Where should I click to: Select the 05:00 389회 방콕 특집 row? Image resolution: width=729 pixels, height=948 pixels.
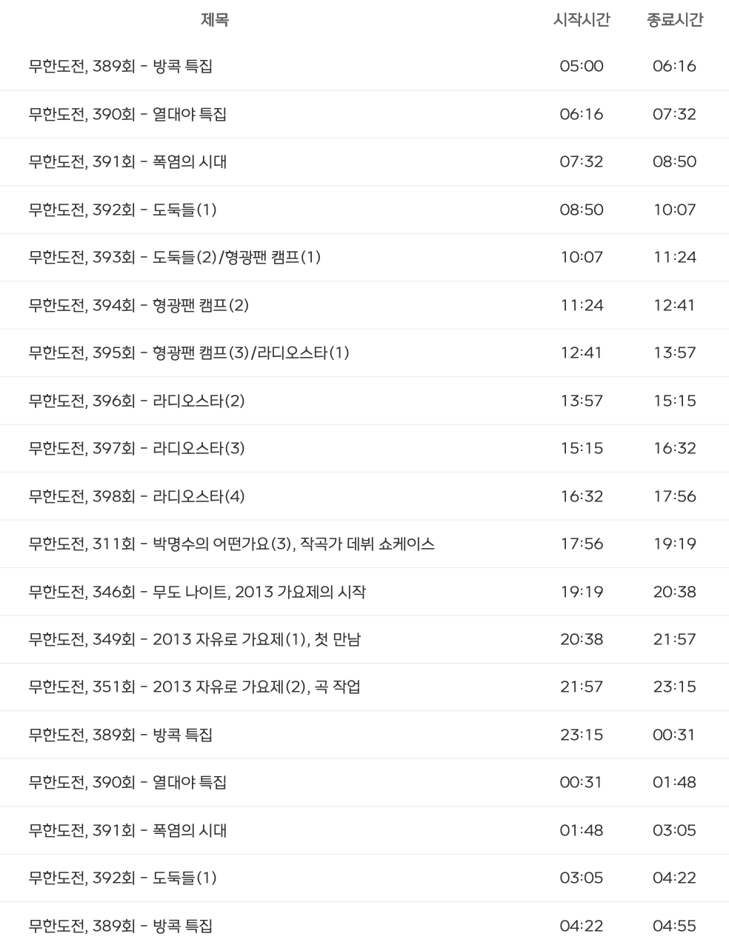(364, 67)
